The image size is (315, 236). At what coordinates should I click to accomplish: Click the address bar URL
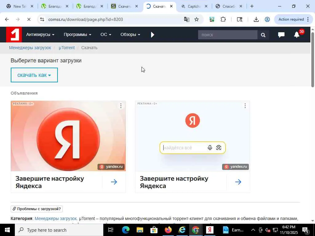[86, 19]
